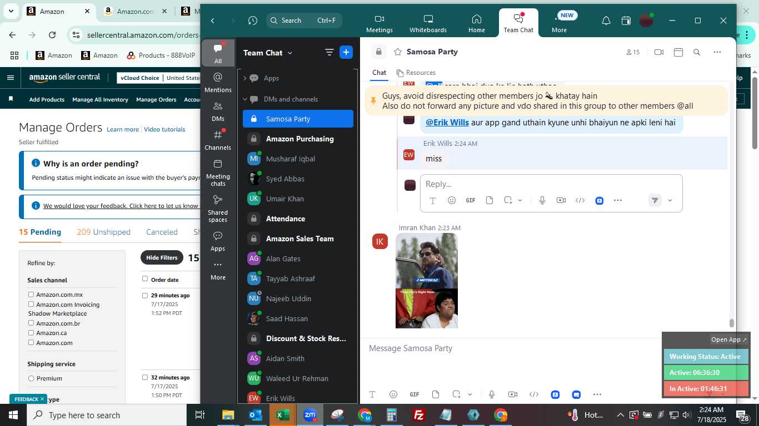Open Imran Khan's shared image

point(427,281)
